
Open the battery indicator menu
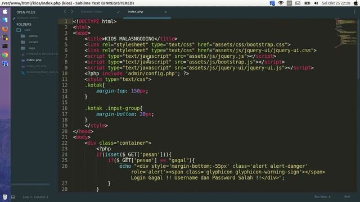[307, 3]
